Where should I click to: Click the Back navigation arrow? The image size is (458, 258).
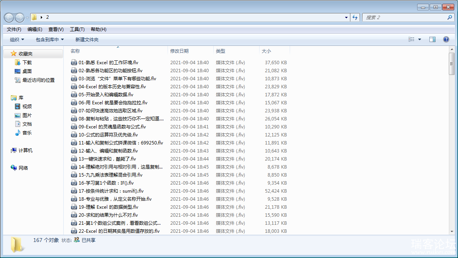point(9,18)
